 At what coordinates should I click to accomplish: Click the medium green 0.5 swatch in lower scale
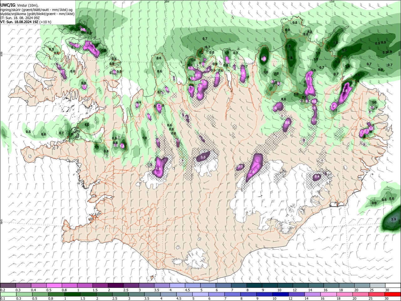[x=40, y=294]
